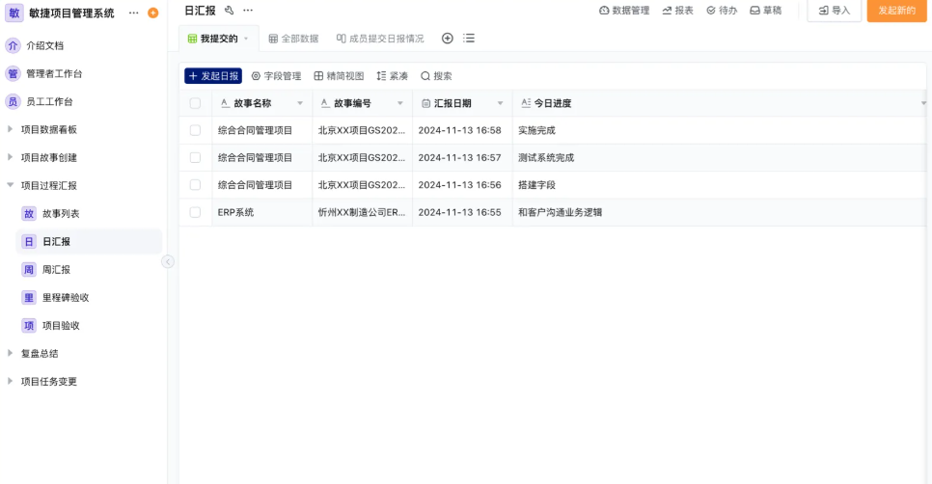Expand the 项目数据看板 tree group
Screen dimensions: 932x484
[11, 129]
